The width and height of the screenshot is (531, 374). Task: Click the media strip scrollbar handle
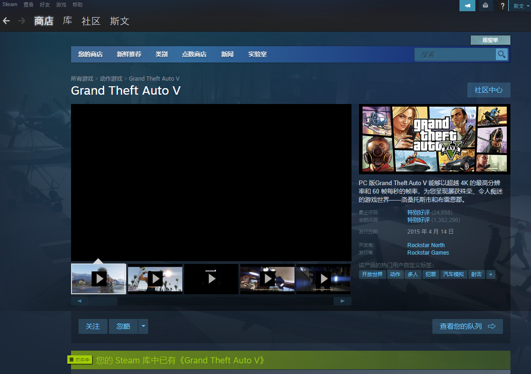coord(103,301)
